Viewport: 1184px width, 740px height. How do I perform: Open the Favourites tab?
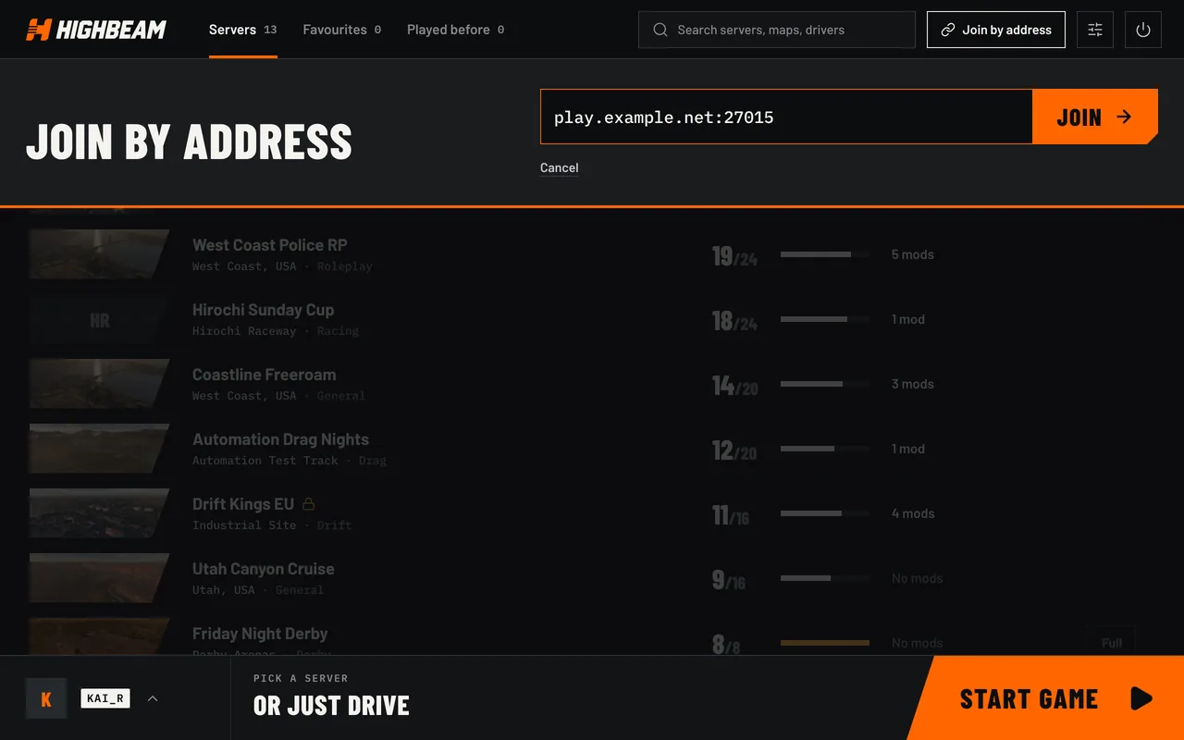click(x=342, y=30)
